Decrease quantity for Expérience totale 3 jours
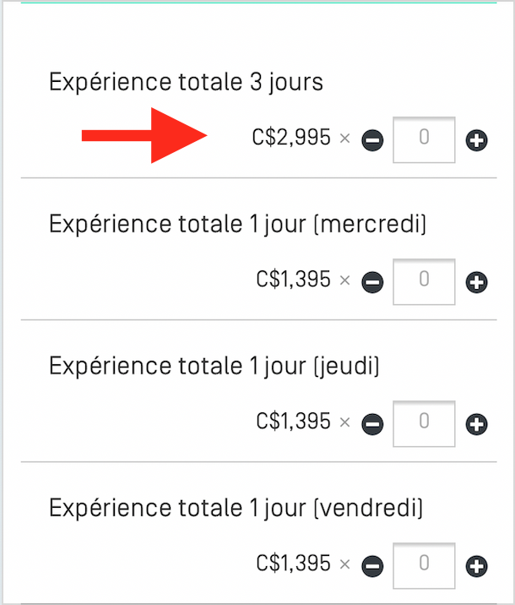Viewport: 515px width, 605px height. click(x=372, y=140)
